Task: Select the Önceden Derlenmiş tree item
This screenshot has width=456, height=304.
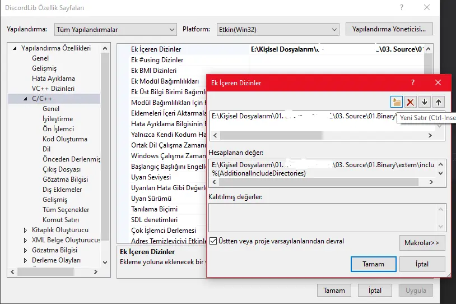Action: [71, 159]
